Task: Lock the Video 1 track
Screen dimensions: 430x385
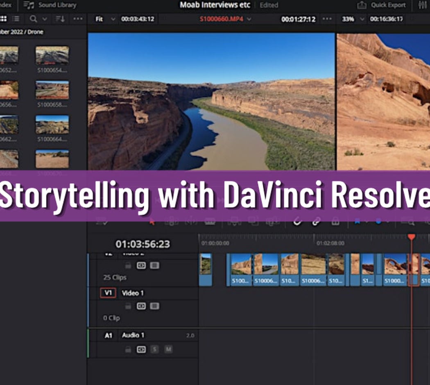Action: point(128,306)
